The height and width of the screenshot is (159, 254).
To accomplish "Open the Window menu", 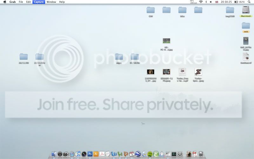I will (x=51, y=2).
